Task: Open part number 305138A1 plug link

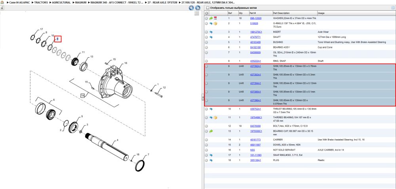Action: tap(255, 160)
